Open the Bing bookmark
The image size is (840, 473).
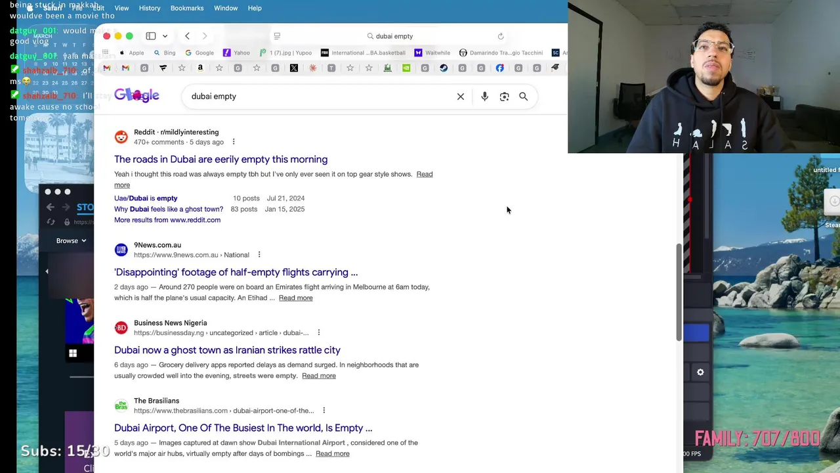coord(165,53)
